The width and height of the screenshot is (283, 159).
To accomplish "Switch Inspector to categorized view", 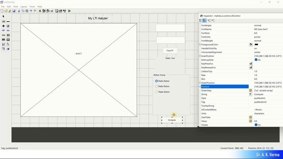I will coord(200,21).
